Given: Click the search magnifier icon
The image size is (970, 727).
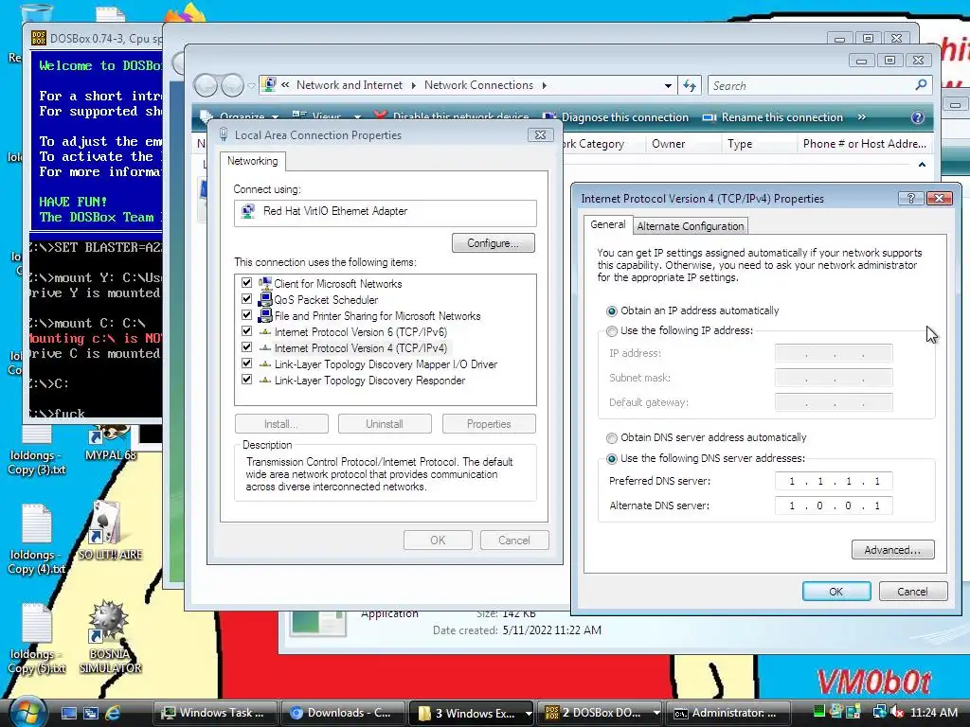Looking at the screenshot, I should (x=921, y=84).
